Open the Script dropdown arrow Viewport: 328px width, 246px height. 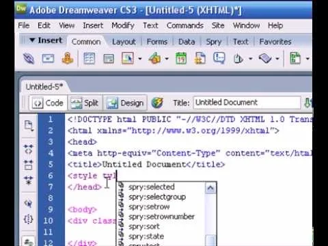click(277, 59)
